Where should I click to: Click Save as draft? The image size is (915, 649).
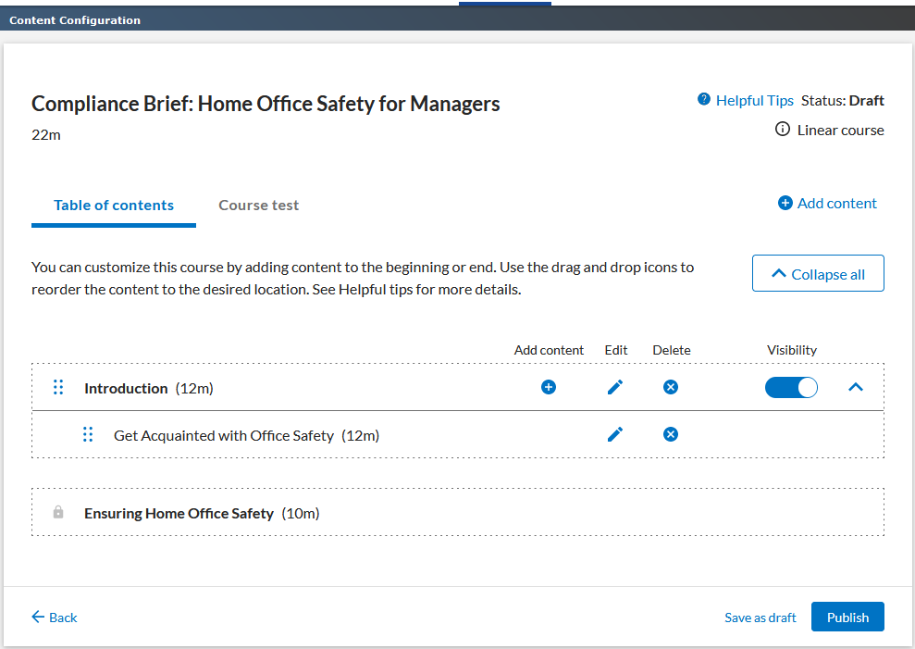(x=760, y=618)
